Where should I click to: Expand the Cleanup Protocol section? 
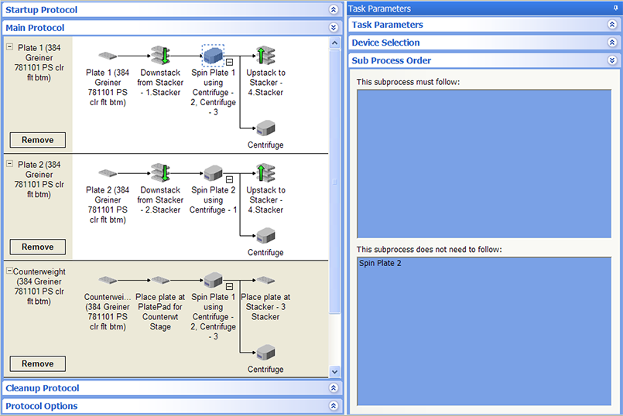click(x=334, y=388)
